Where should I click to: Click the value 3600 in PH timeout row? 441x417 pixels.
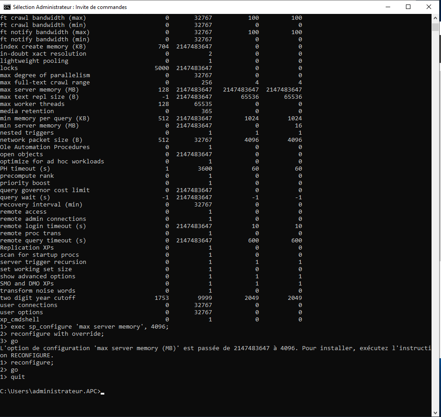[x=205, y=168]
